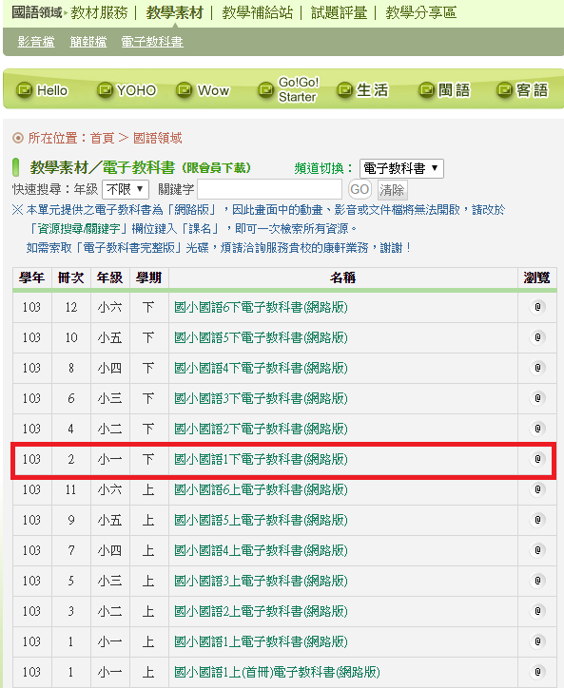
Task: Click browse icon for 國小國語1下電子教科書
Action: point(537,459)
